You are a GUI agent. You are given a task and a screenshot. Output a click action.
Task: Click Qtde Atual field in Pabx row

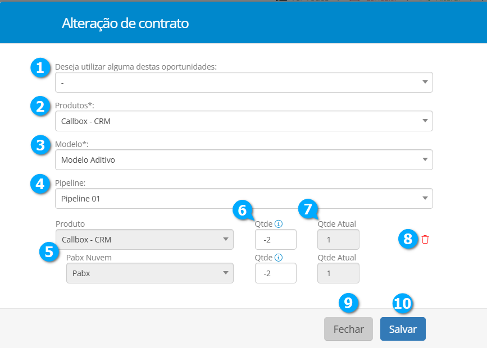[338, 273]
